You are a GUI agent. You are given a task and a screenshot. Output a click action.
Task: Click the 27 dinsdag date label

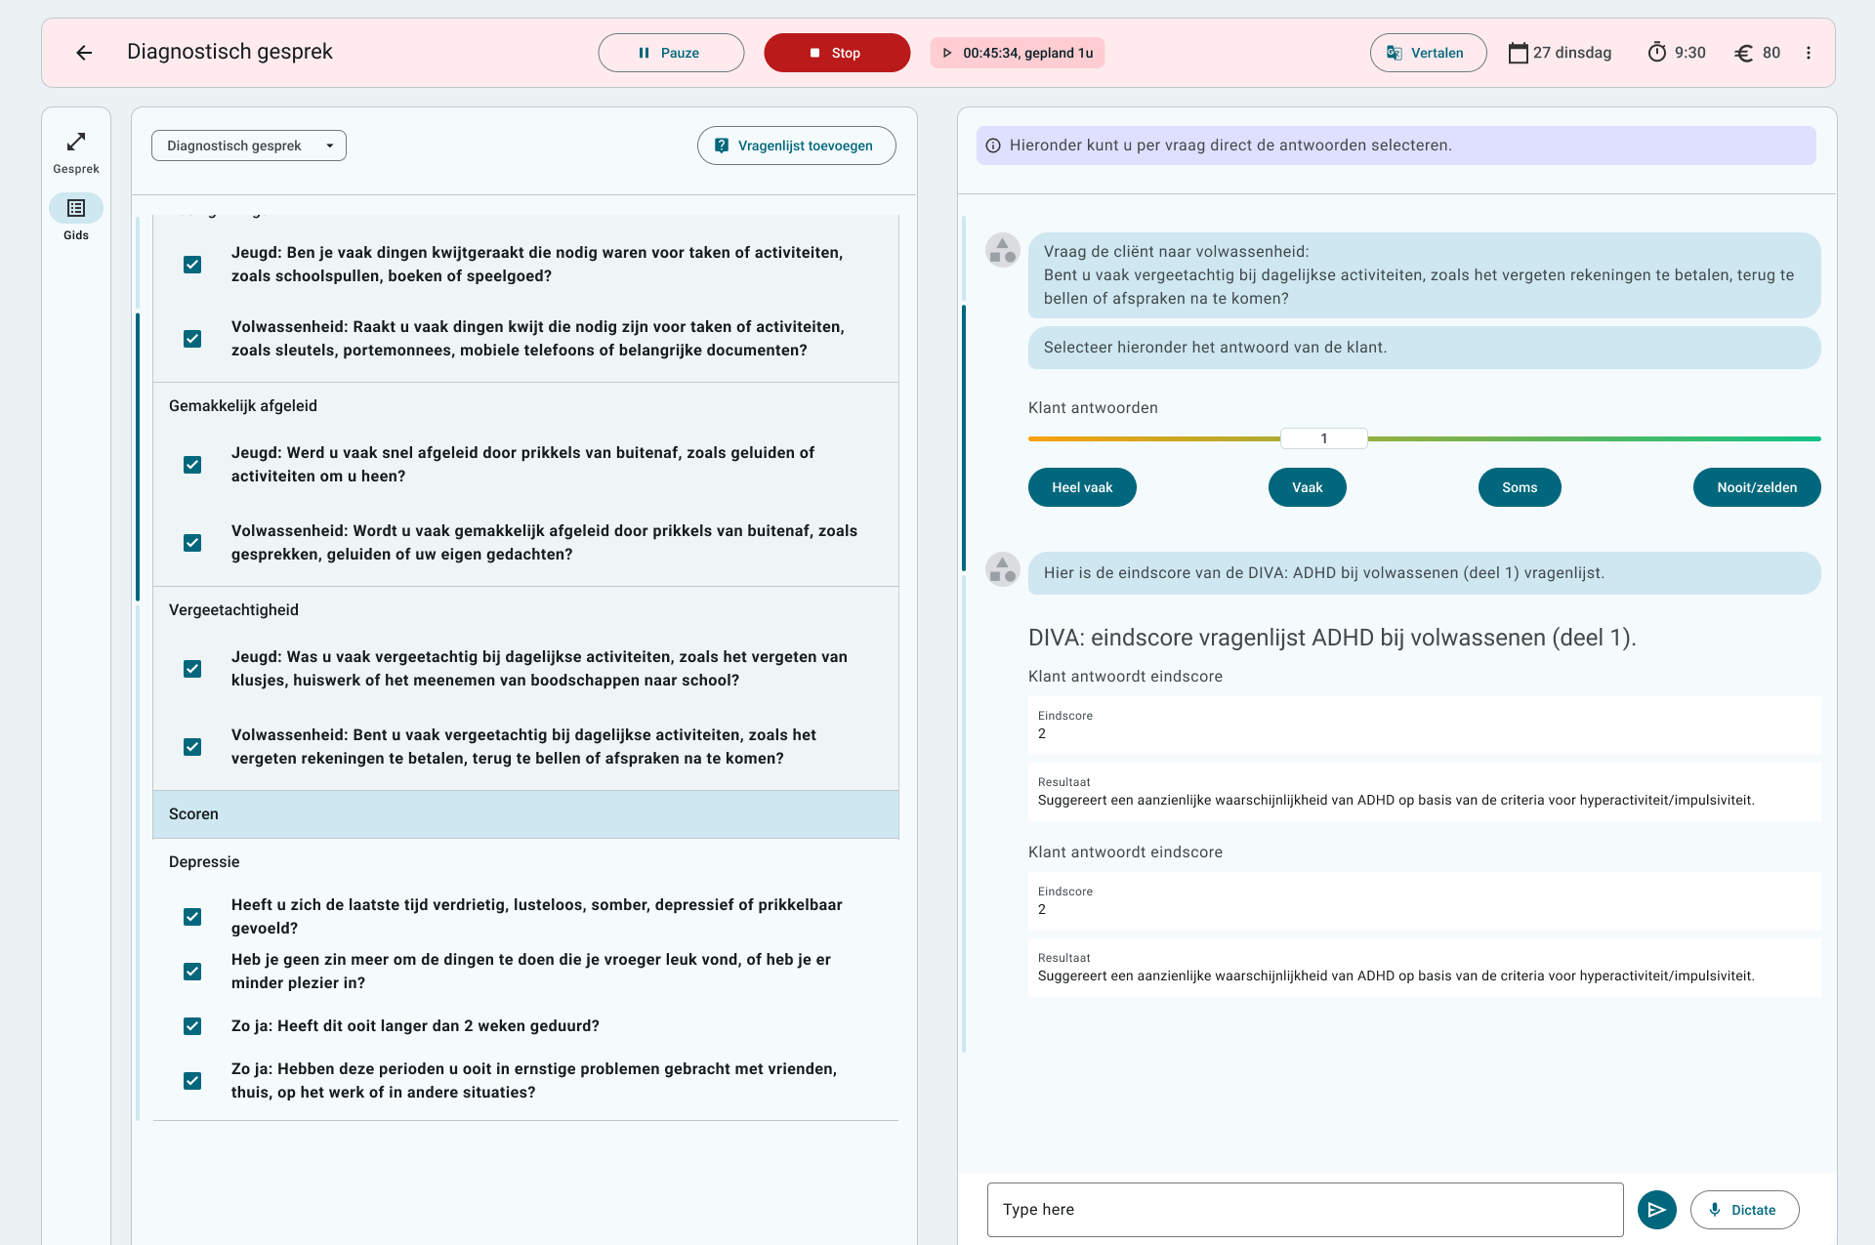[x=1572, y=53]
